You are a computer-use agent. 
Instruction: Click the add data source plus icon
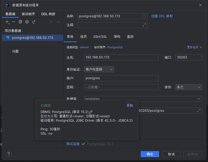pyautogui.click(x=7, y=22)
